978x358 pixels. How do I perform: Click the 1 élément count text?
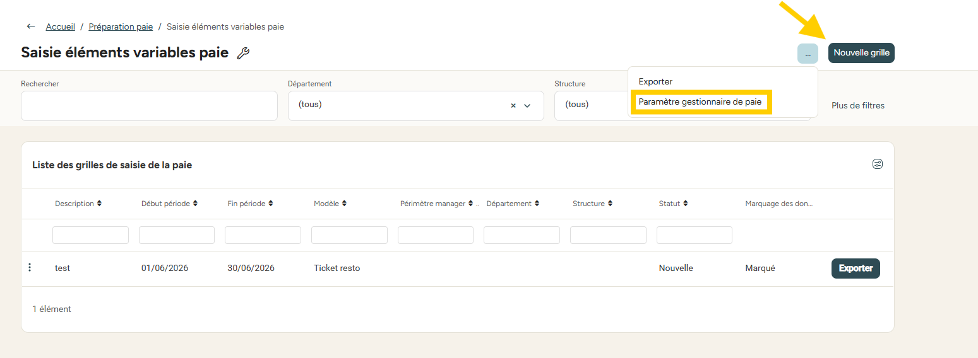coord(52,309)
